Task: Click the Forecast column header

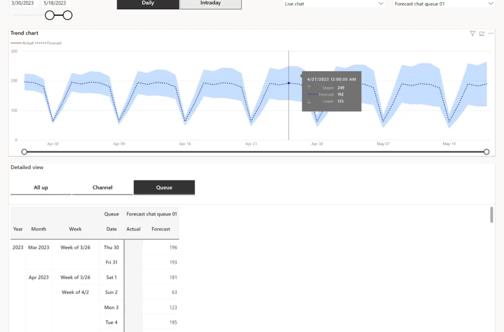Action: 161,229
